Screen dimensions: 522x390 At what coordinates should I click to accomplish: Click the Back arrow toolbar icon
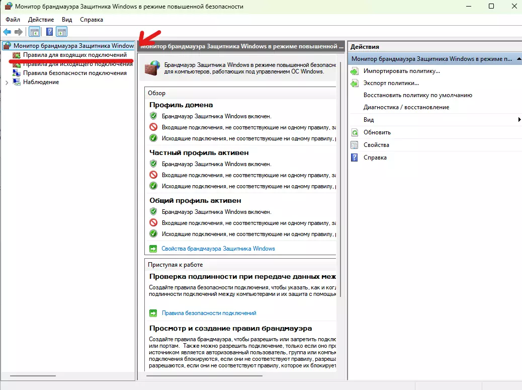pyautogui.click(x=7, y=32)
